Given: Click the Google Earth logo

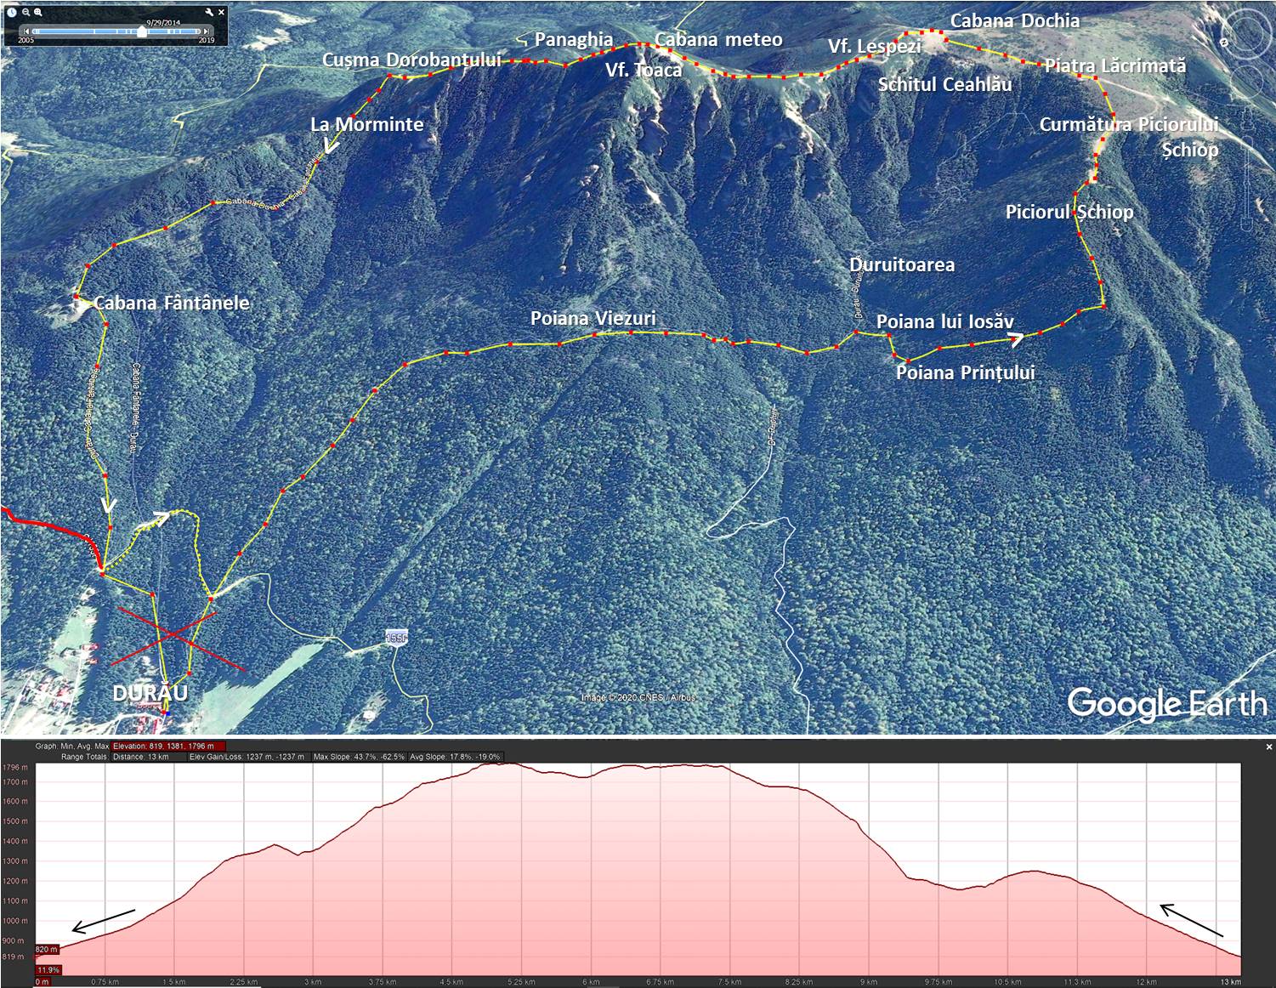Looking at the screenshot, I should pyautogui.click(x=1166, y=704).
